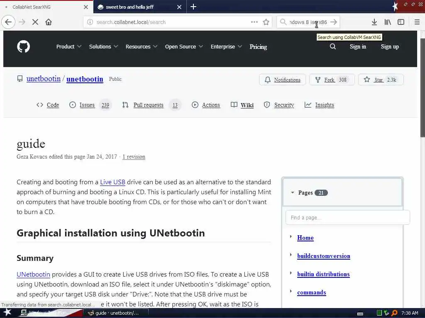Click the GitHub octocat logo
This screenshot has width=425, height=318.
pyautogui.click(x=23, y=46)
